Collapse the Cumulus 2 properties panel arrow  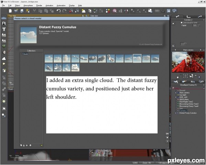click(x=204, y=20)
